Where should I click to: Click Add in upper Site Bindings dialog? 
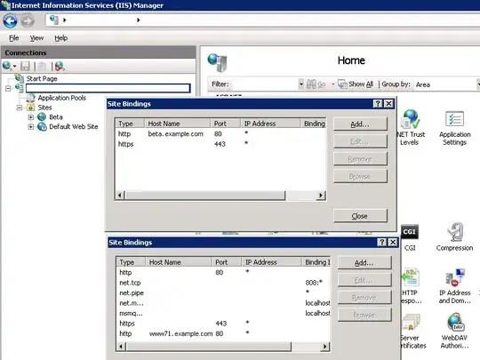[360, 124]
